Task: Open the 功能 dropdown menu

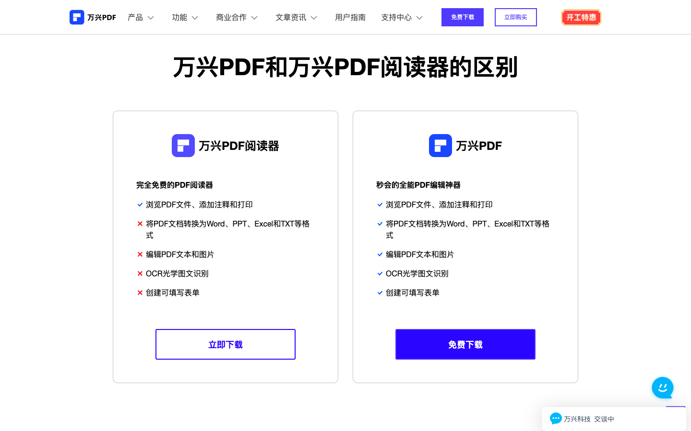Action: 185,17
